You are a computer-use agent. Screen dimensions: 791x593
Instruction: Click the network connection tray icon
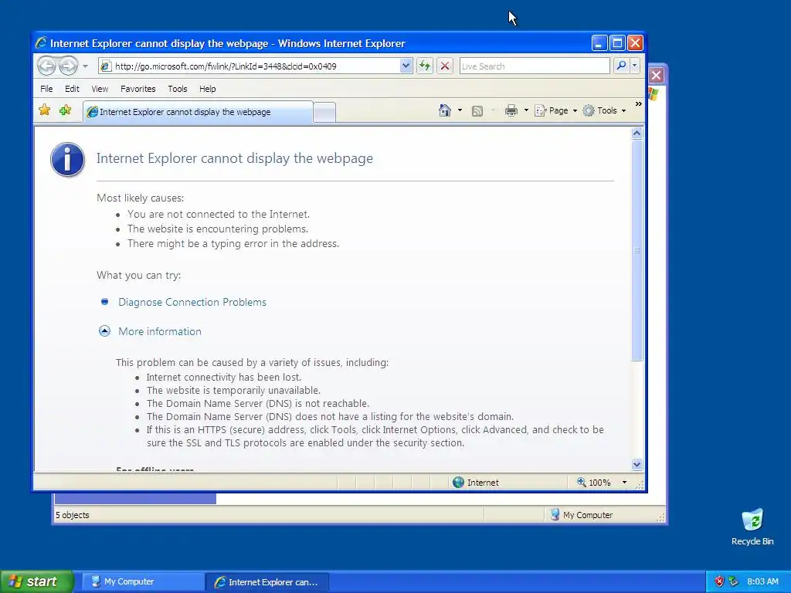[x=733, y=581]
